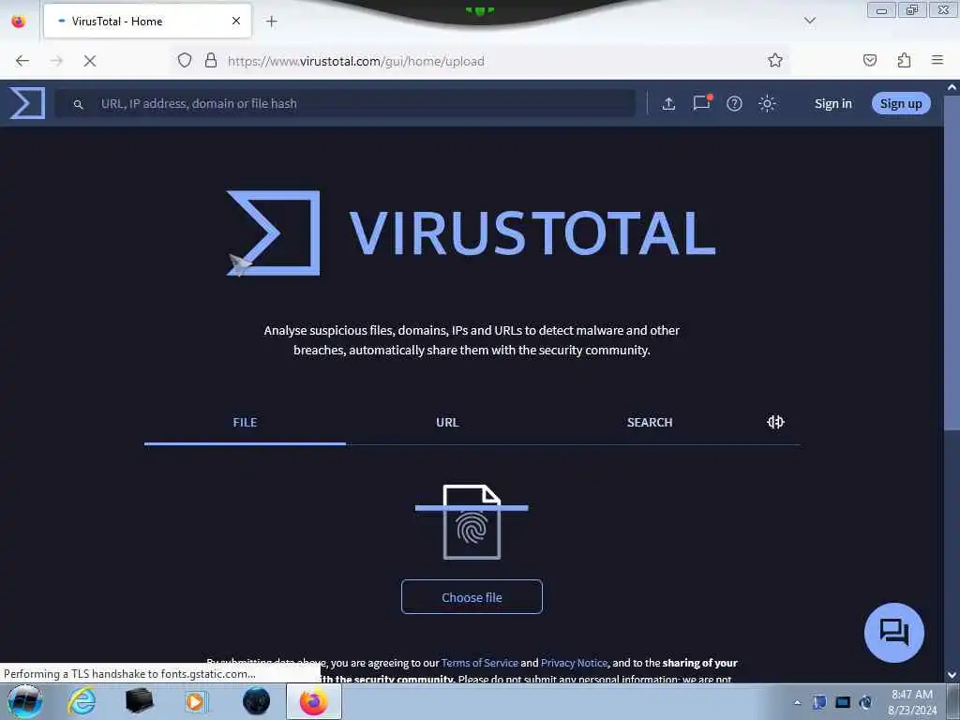Click the site security padlock icon
Viewport: 960px width, 720px height.
coord(211,61)
